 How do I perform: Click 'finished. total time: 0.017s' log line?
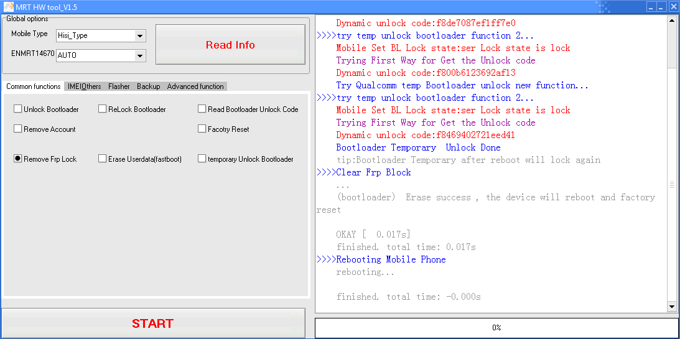[x=406, y=247]
